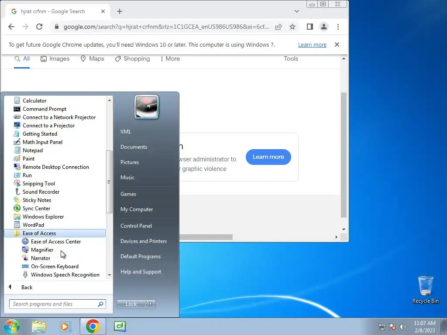
Task: Click the Search programs and files box
Action: [x=57, y=304]
